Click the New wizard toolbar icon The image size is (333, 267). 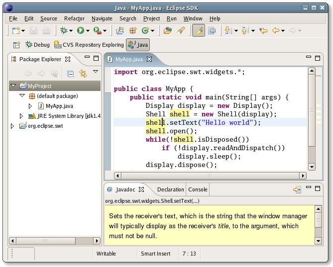16,31
